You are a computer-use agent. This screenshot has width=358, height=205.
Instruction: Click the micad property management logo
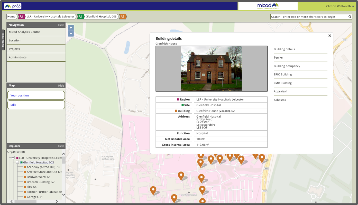[x=268, y=6]
